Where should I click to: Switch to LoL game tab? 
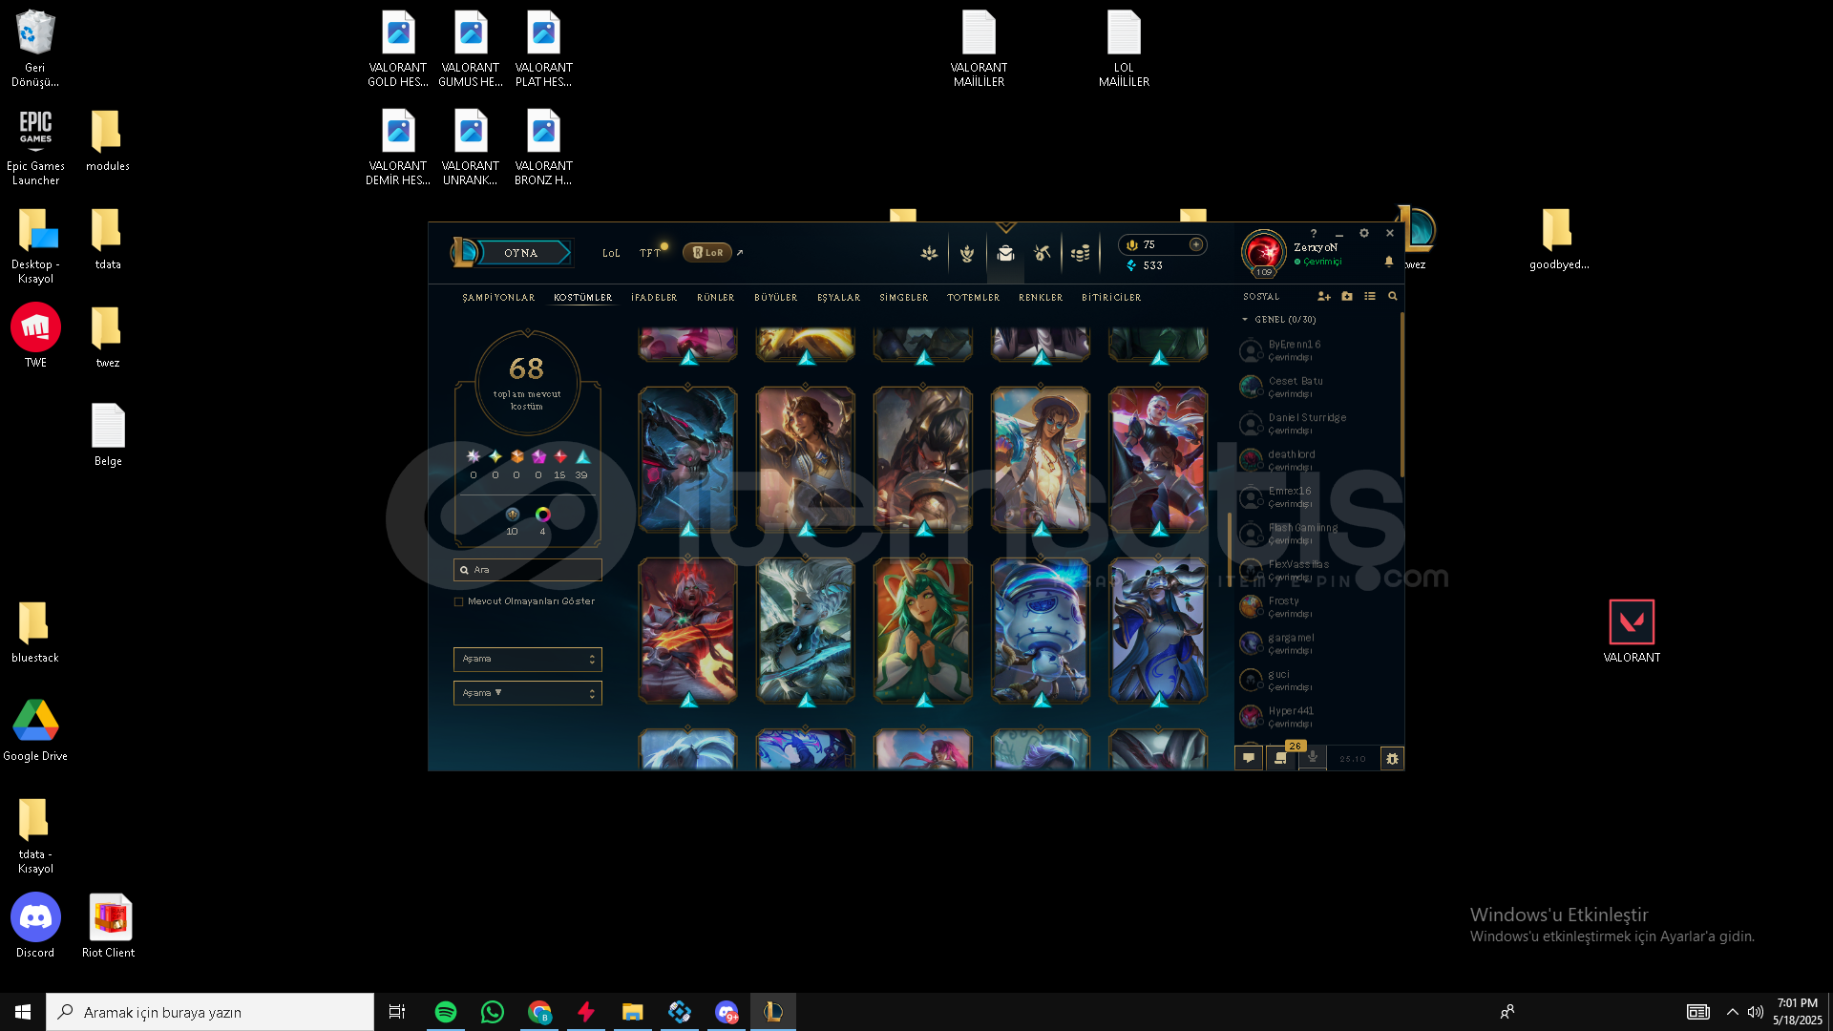point(611,254)
